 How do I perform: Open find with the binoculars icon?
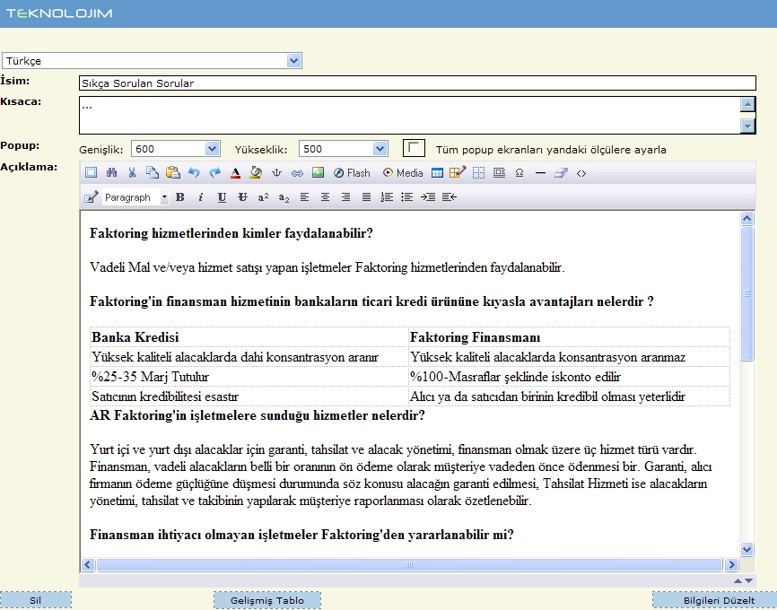pyautogui.click(x=111, y=172)
